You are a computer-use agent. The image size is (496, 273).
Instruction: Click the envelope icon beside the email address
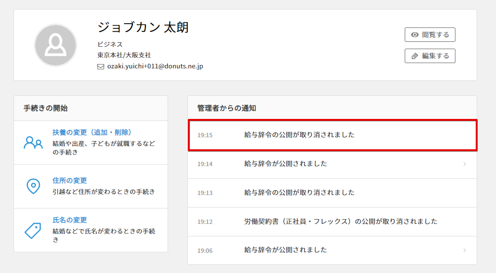point(101,66)
